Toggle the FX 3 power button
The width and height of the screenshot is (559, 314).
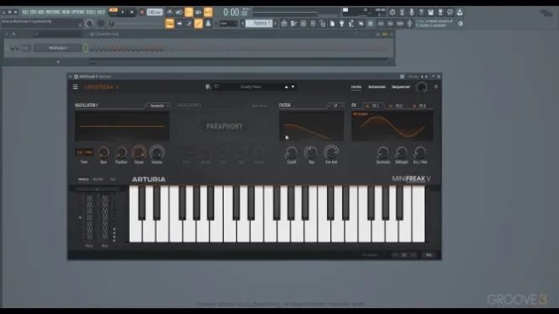pyautogui.click(x=414, y=106)
